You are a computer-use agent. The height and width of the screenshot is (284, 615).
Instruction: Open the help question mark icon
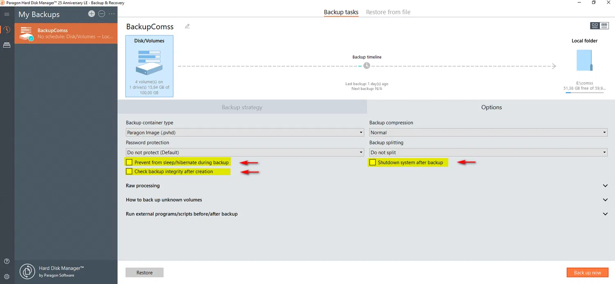click(x=7, y=261)
